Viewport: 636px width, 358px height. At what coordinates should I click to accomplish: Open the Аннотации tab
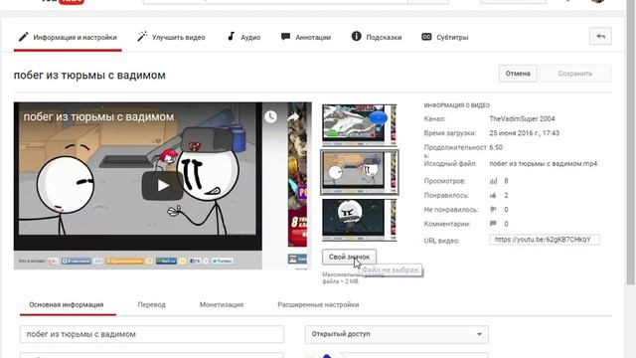click(306, 38)
